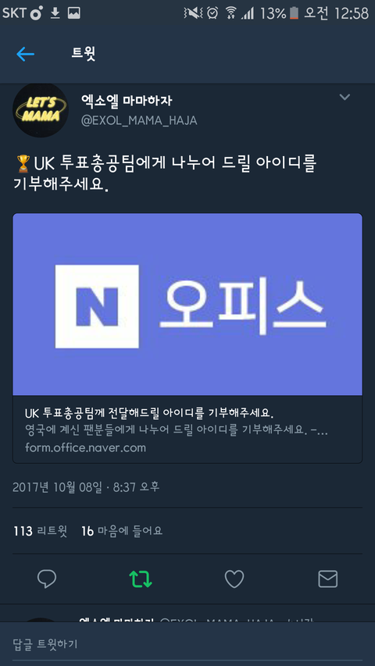Viewport: 375px width, 666px height.
Task: View the 16 마음에 들어요 list
Action: click(122, 531)
